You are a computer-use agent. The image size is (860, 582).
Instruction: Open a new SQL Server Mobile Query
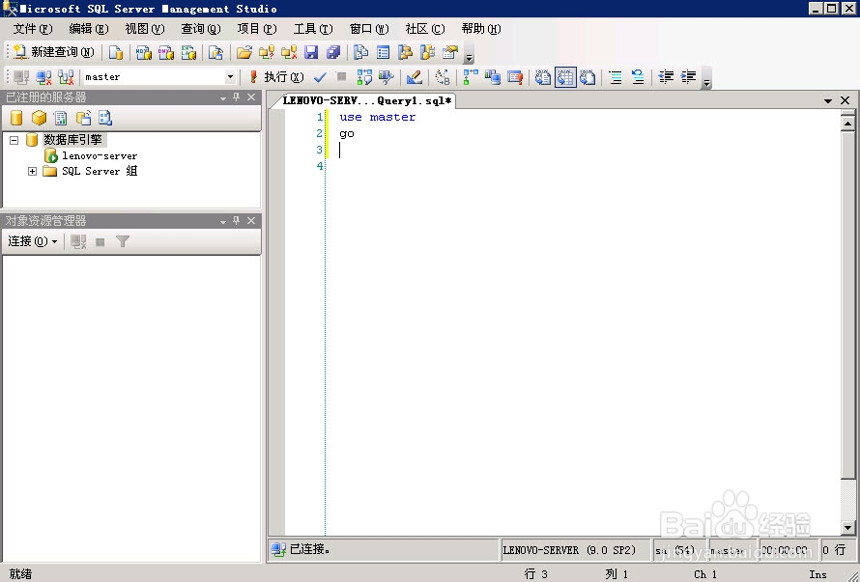(x=216, y=52)
